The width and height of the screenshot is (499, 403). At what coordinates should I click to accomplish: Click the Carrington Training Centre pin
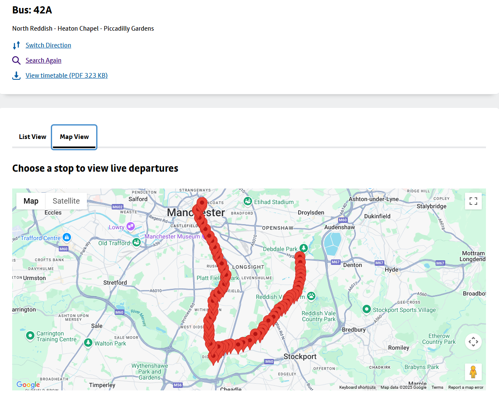coord(30,335)
